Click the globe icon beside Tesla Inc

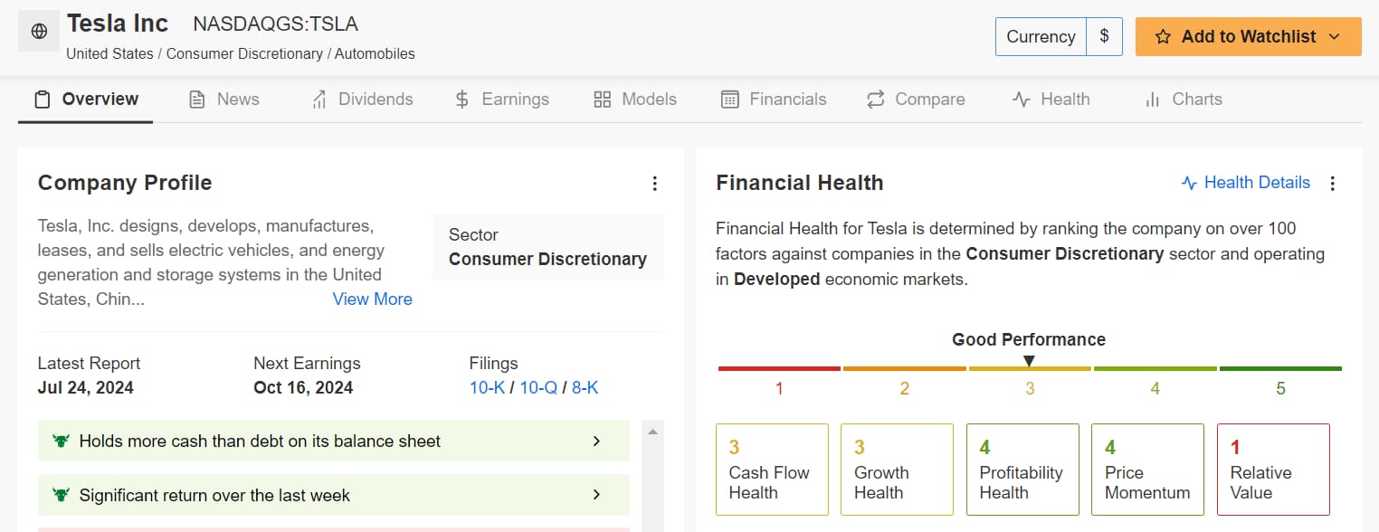pyautogui.click(x=39, y=32)
